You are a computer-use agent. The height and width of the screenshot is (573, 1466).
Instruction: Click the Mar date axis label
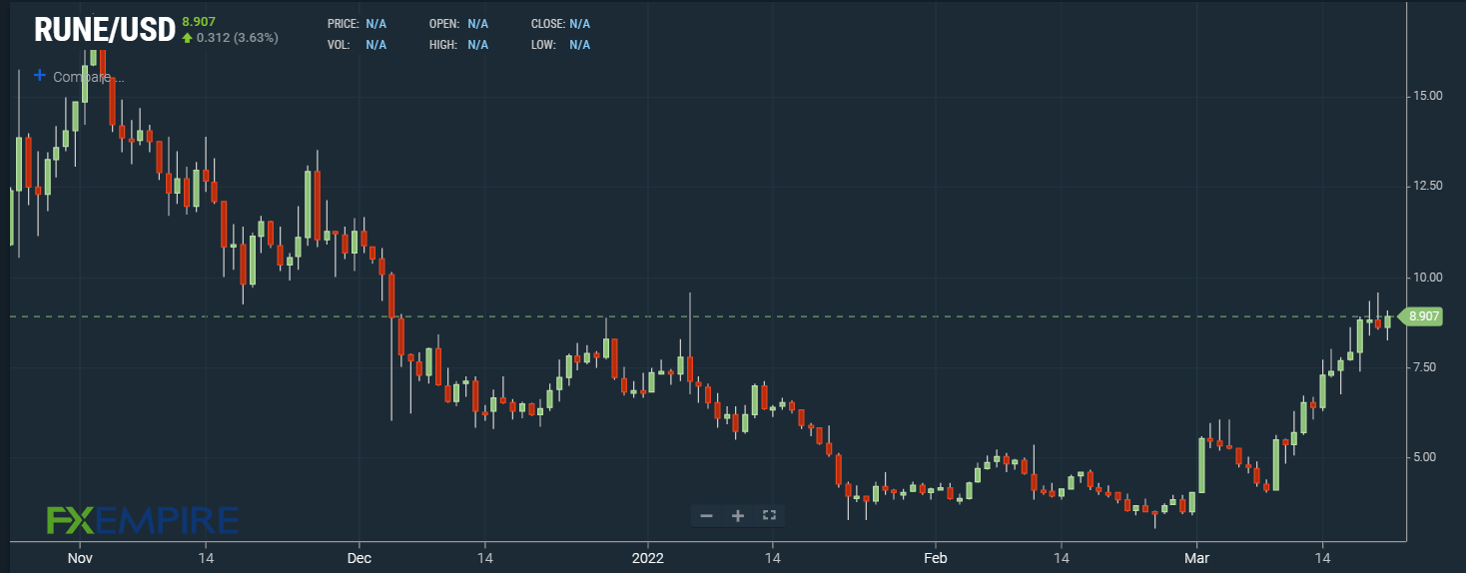(1196, 556)
